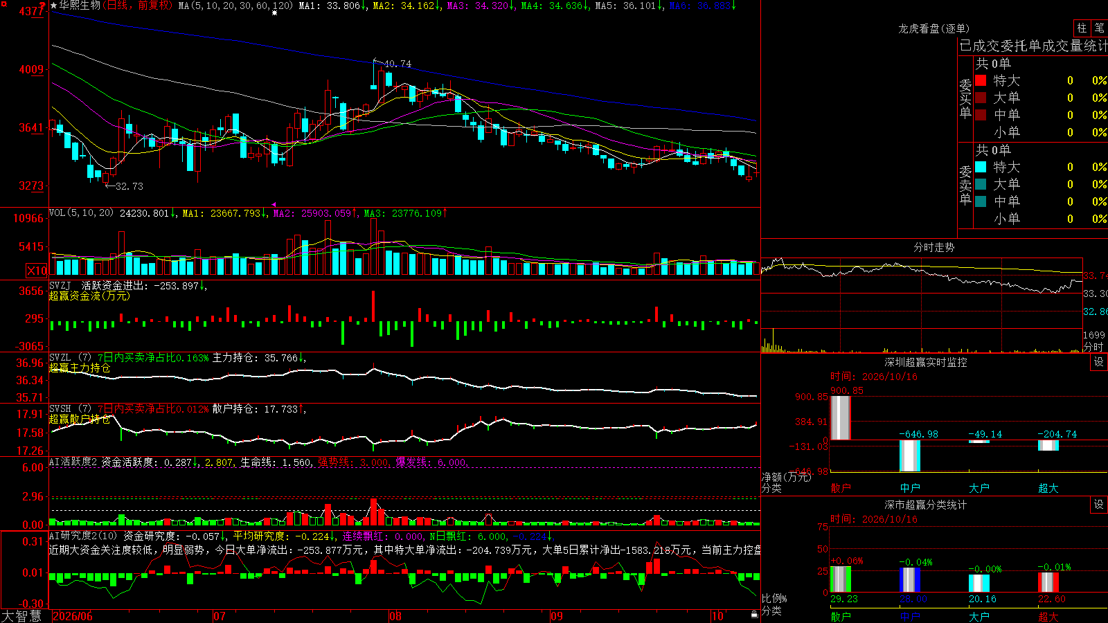Click the white asterisk marker under MA parameters
This screenshot has height=623, width=1108.
pos(274,13)
